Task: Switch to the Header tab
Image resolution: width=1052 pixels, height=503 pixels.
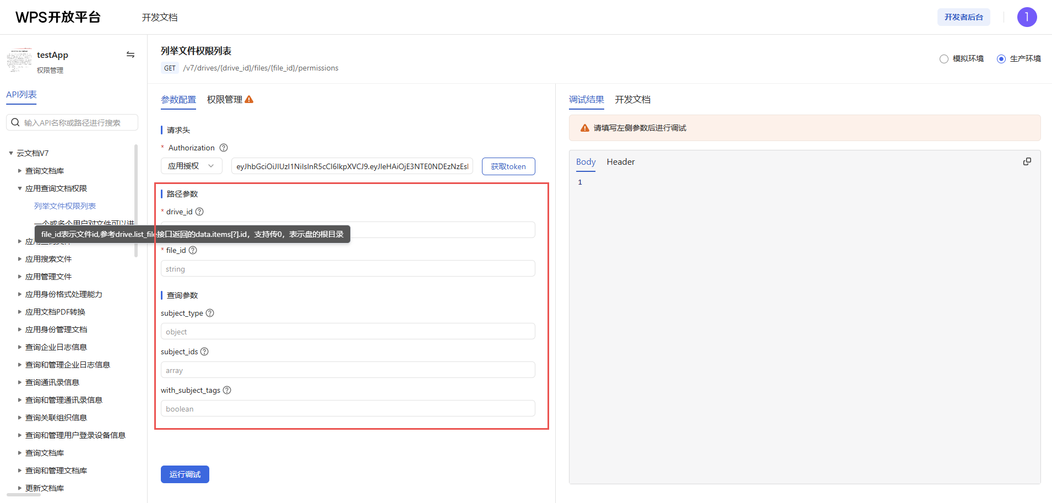Action: (x=620, y=162)
